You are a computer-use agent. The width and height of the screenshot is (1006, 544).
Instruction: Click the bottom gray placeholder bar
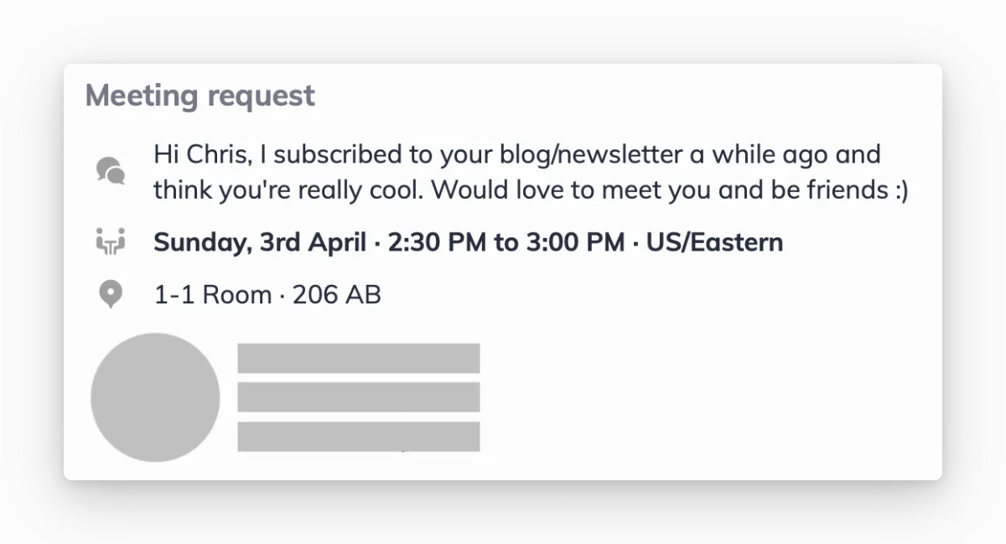click(x=359, y=437)
